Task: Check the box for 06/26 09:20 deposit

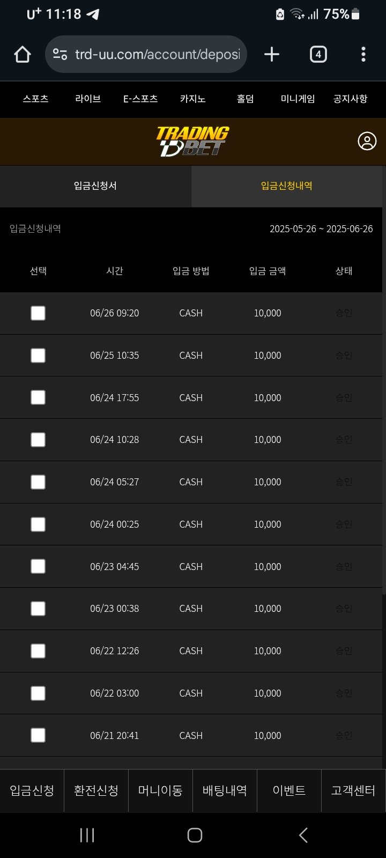Action: coord(38,313)
